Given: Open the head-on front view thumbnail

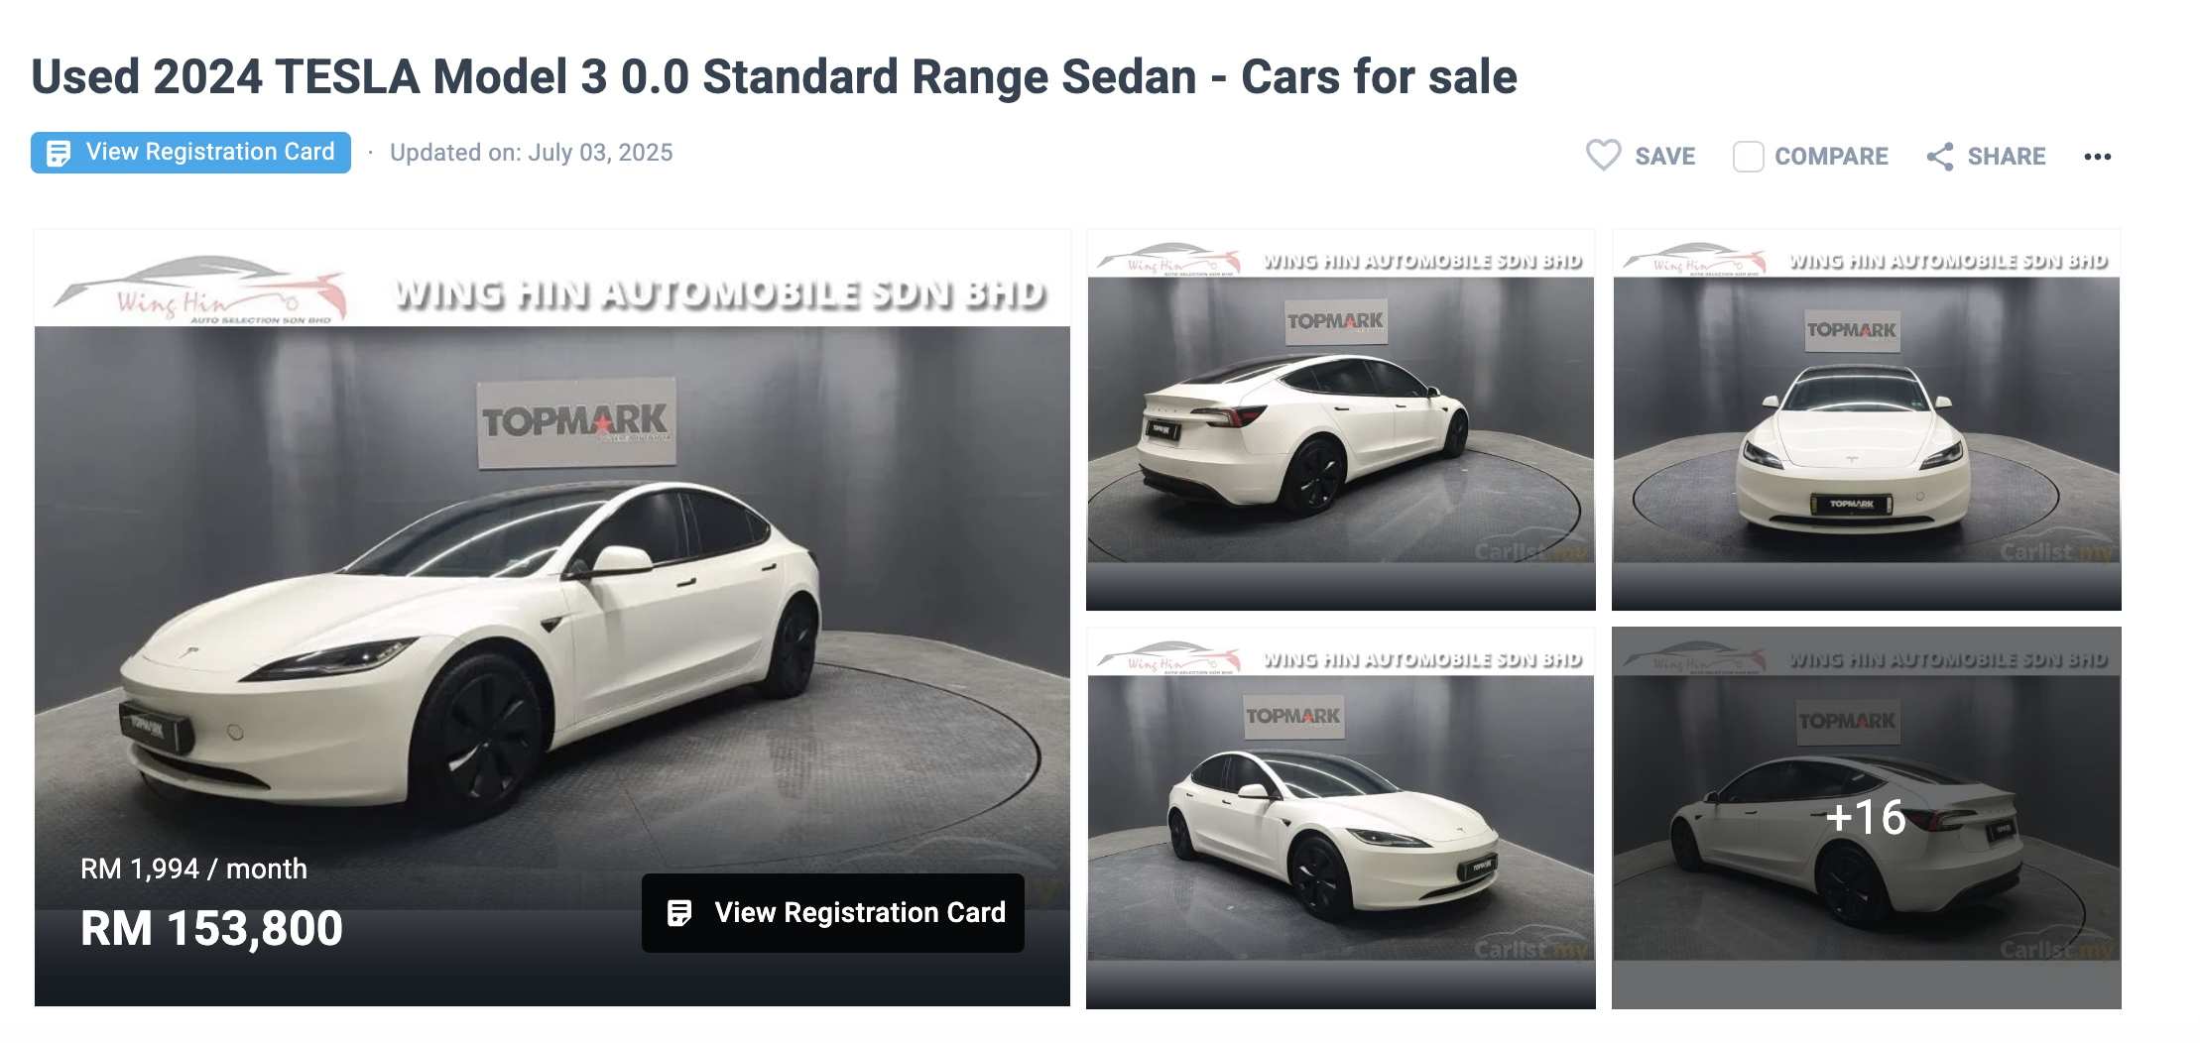Looking at the screenshot, I should (1867, 420).
